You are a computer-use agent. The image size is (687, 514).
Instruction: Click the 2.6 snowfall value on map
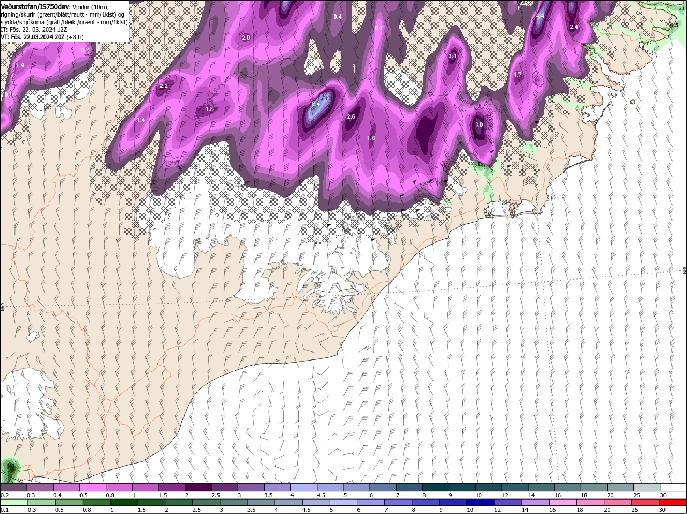(x=351, y=116)
